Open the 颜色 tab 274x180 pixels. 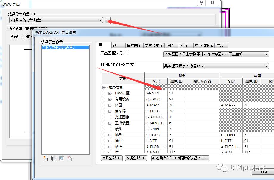tap(170, 46)
